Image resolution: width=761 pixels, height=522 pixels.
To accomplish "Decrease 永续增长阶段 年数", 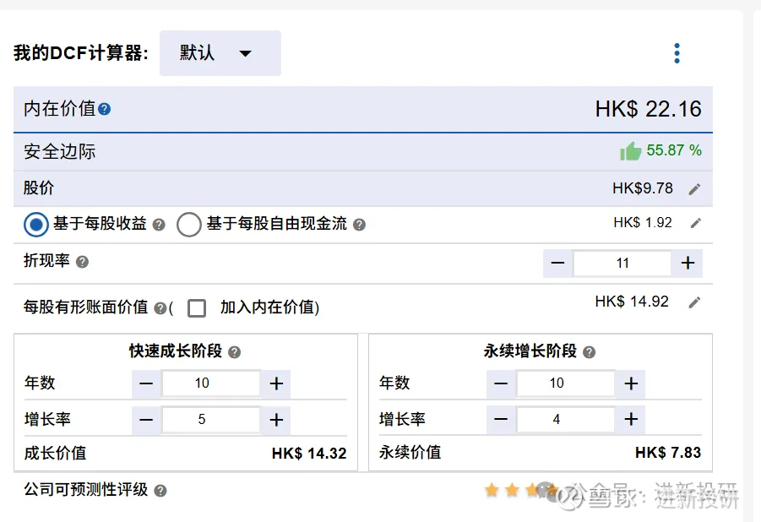I will click(501, 383).
